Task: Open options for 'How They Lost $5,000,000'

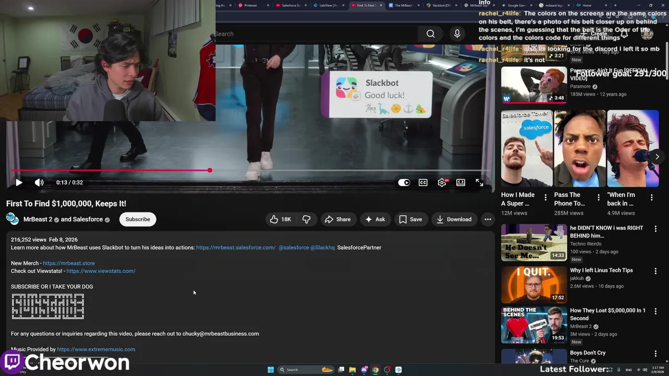Action: point(655,311)
